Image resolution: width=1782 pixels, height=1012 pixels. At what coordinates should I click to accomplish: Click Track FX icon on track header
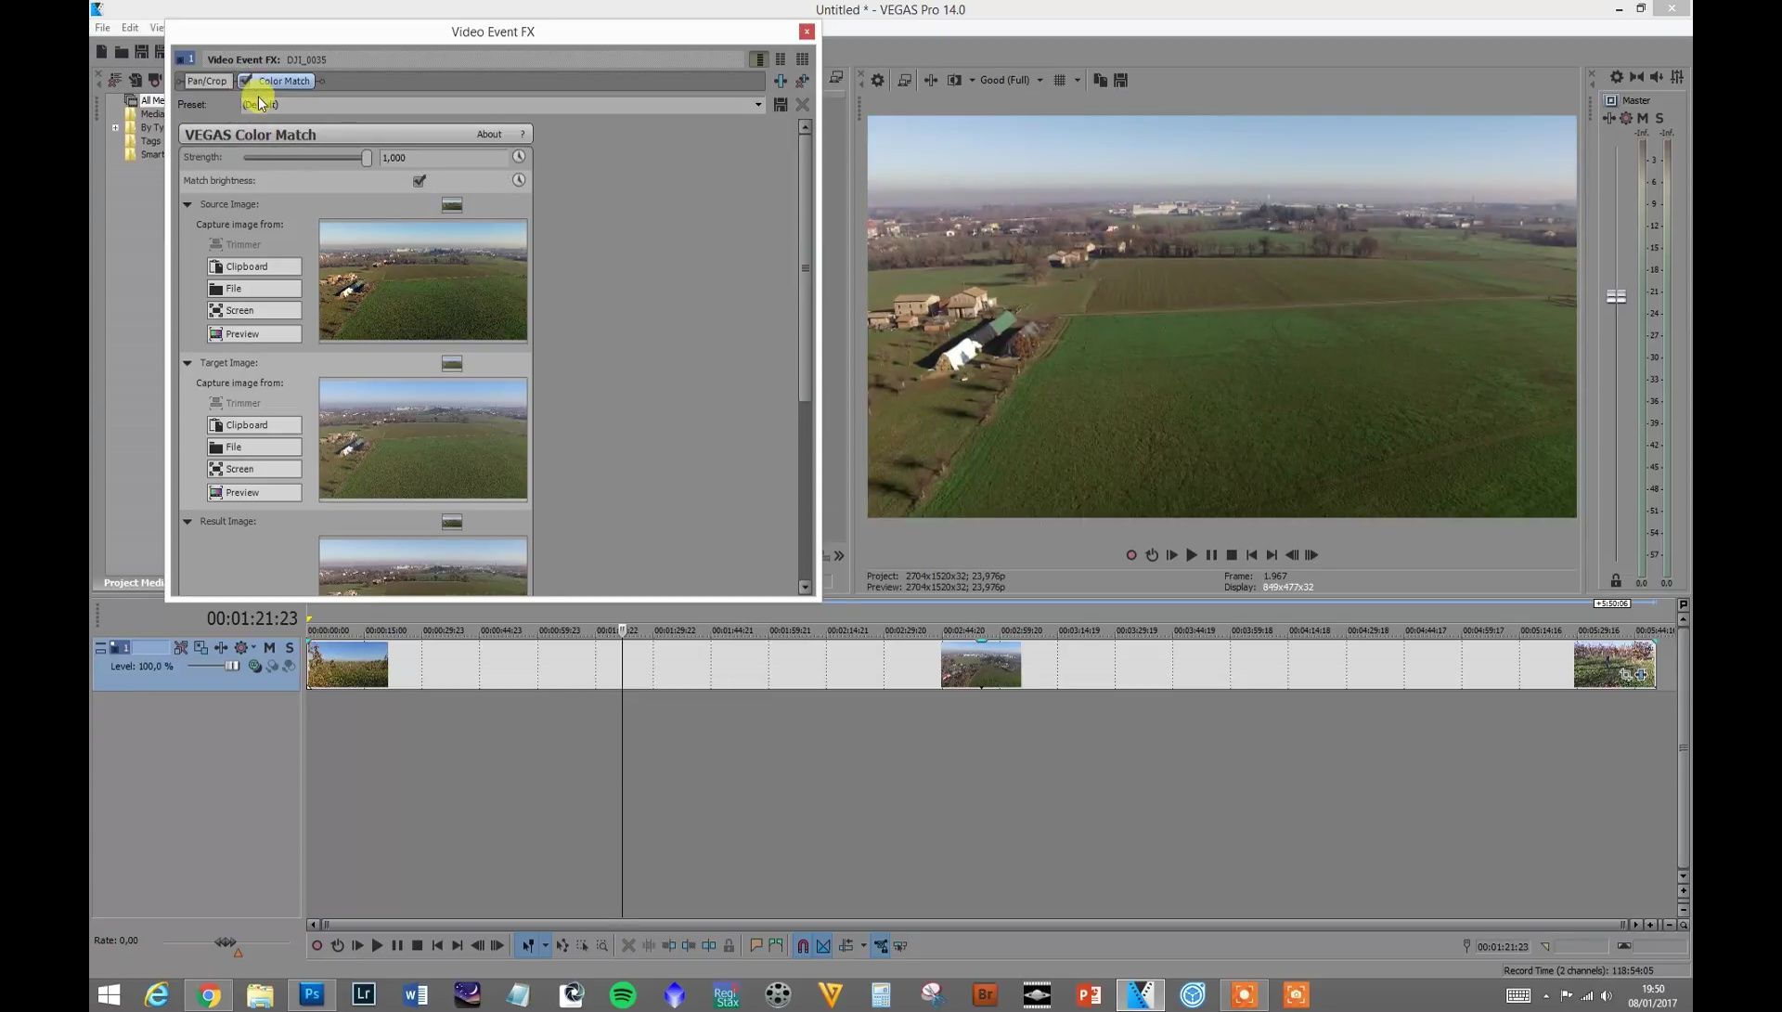(221, 648)
